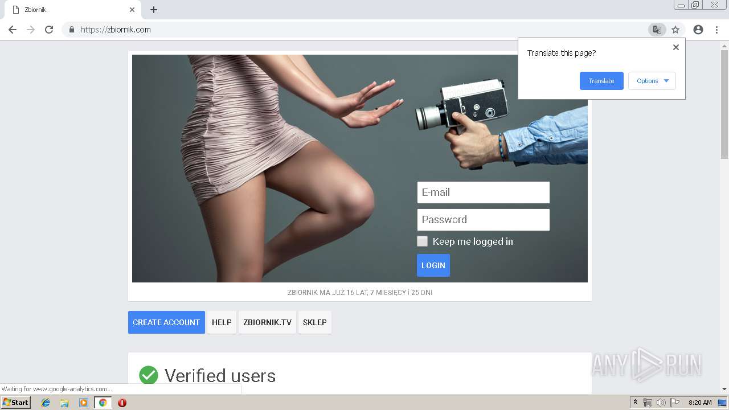Viewport: 729px width, 410px height.
Task: Click the scrollbar down arrow
Action: (x=724, y=389)
